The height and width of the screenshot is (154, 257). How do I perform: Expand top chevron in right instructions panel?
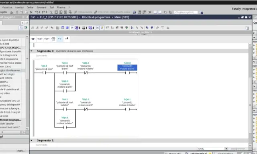(254, 33)
